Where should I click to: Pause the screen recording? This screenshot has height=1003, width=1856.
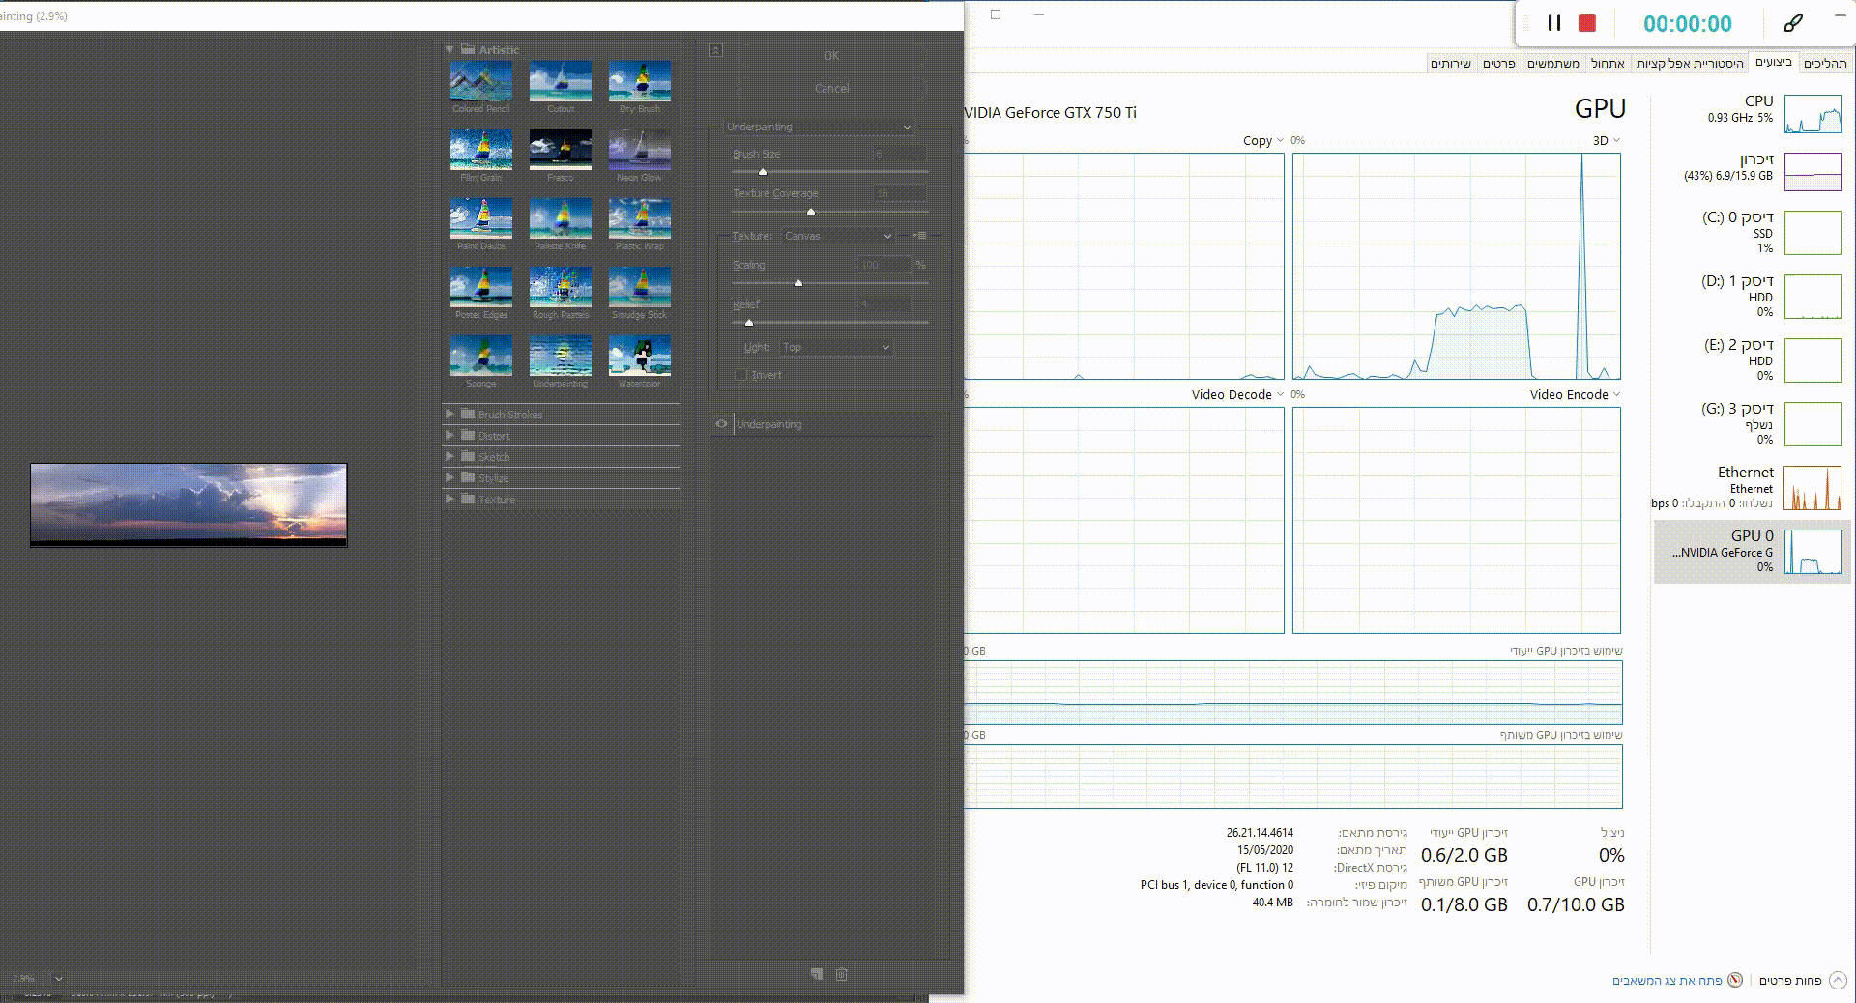pyautogui.click(x=1554, y=23)
